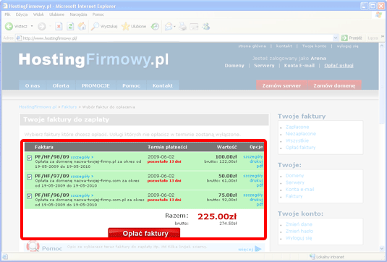This screenshot has width=387, height=262.
Task: Open the Edycja menu
Action: click(x=22, y=14)
